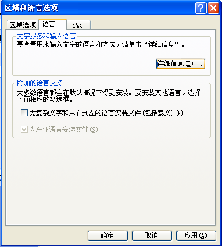Click the question mark help icon
The width and height of the screenshot is (223, 247).
[x=201, y=8]
